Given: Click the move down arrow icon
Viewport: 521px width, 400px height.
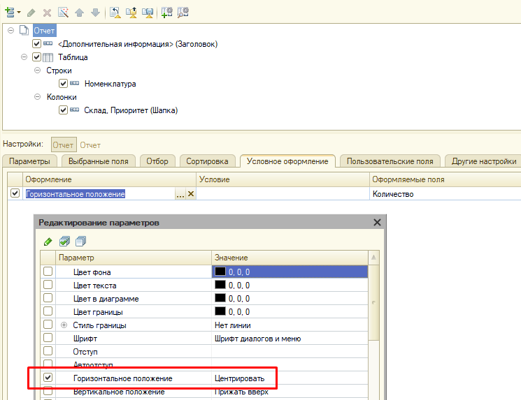Looking at the screenshot, I should click(x=95, y=13).
